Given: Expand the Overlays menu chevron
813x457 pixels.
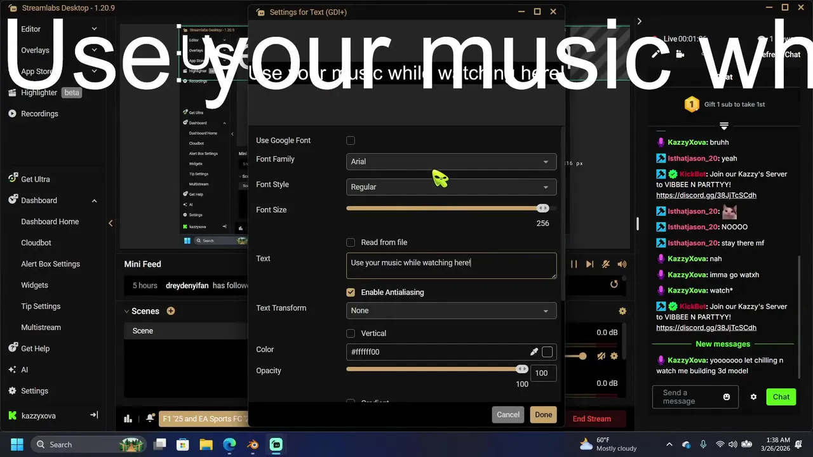Looking at the screenshot, I should pos(94,50).
